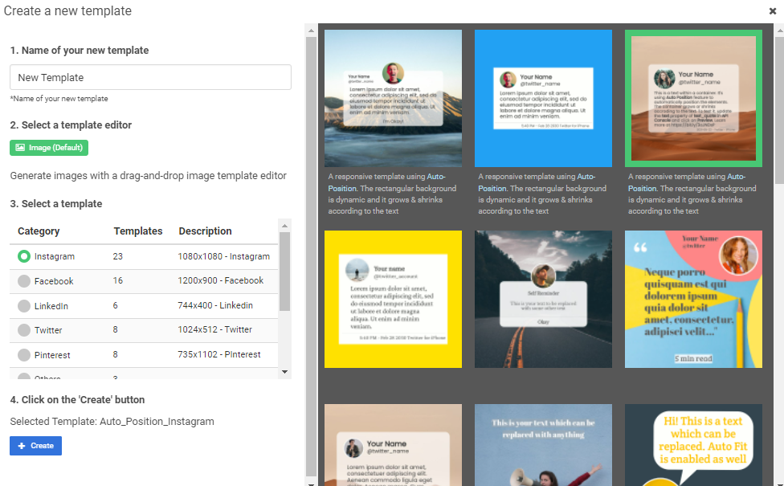Close the Create a new template dialog
784x486 pixels.
pyautogui.click(x=772, y=11)
